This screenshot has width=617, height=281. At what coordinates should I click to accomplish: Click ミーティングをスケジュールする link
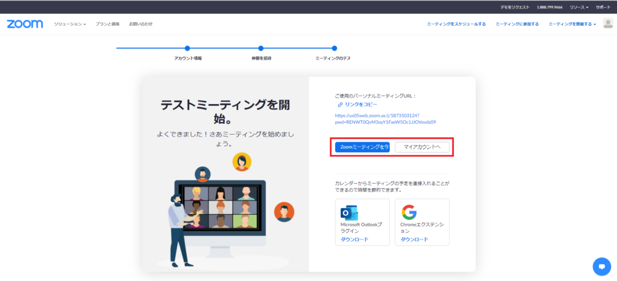click(x=456, y=24)
